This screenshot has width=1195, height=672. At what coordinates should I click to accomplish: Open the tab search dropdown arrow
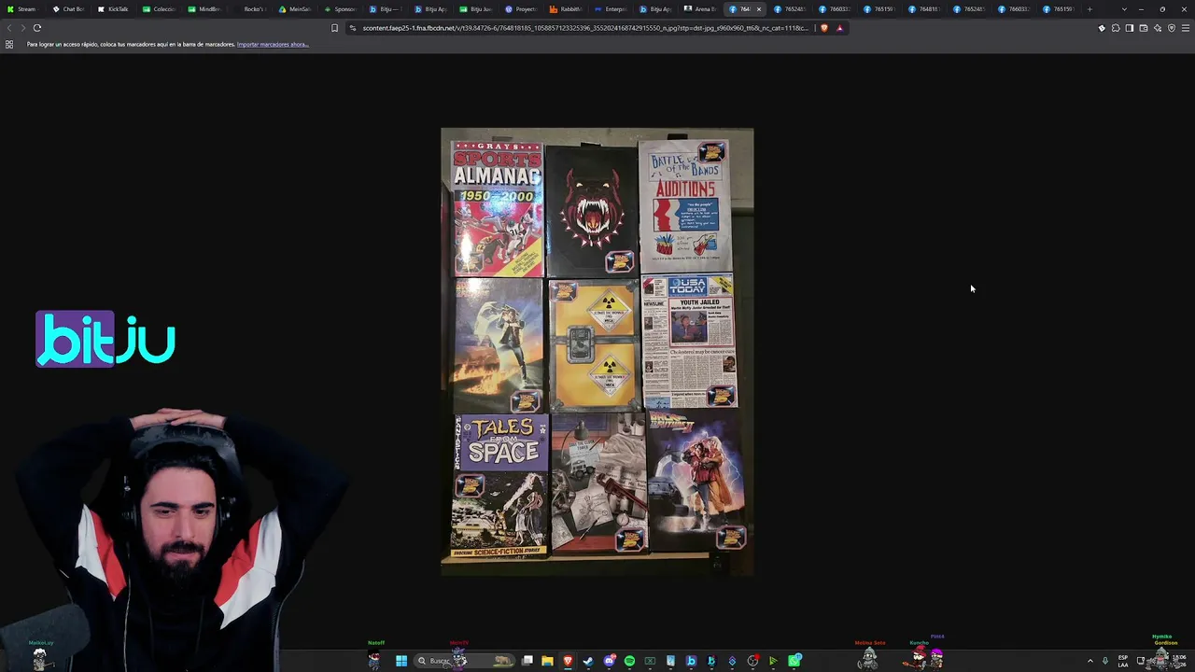coord(1124,9)
